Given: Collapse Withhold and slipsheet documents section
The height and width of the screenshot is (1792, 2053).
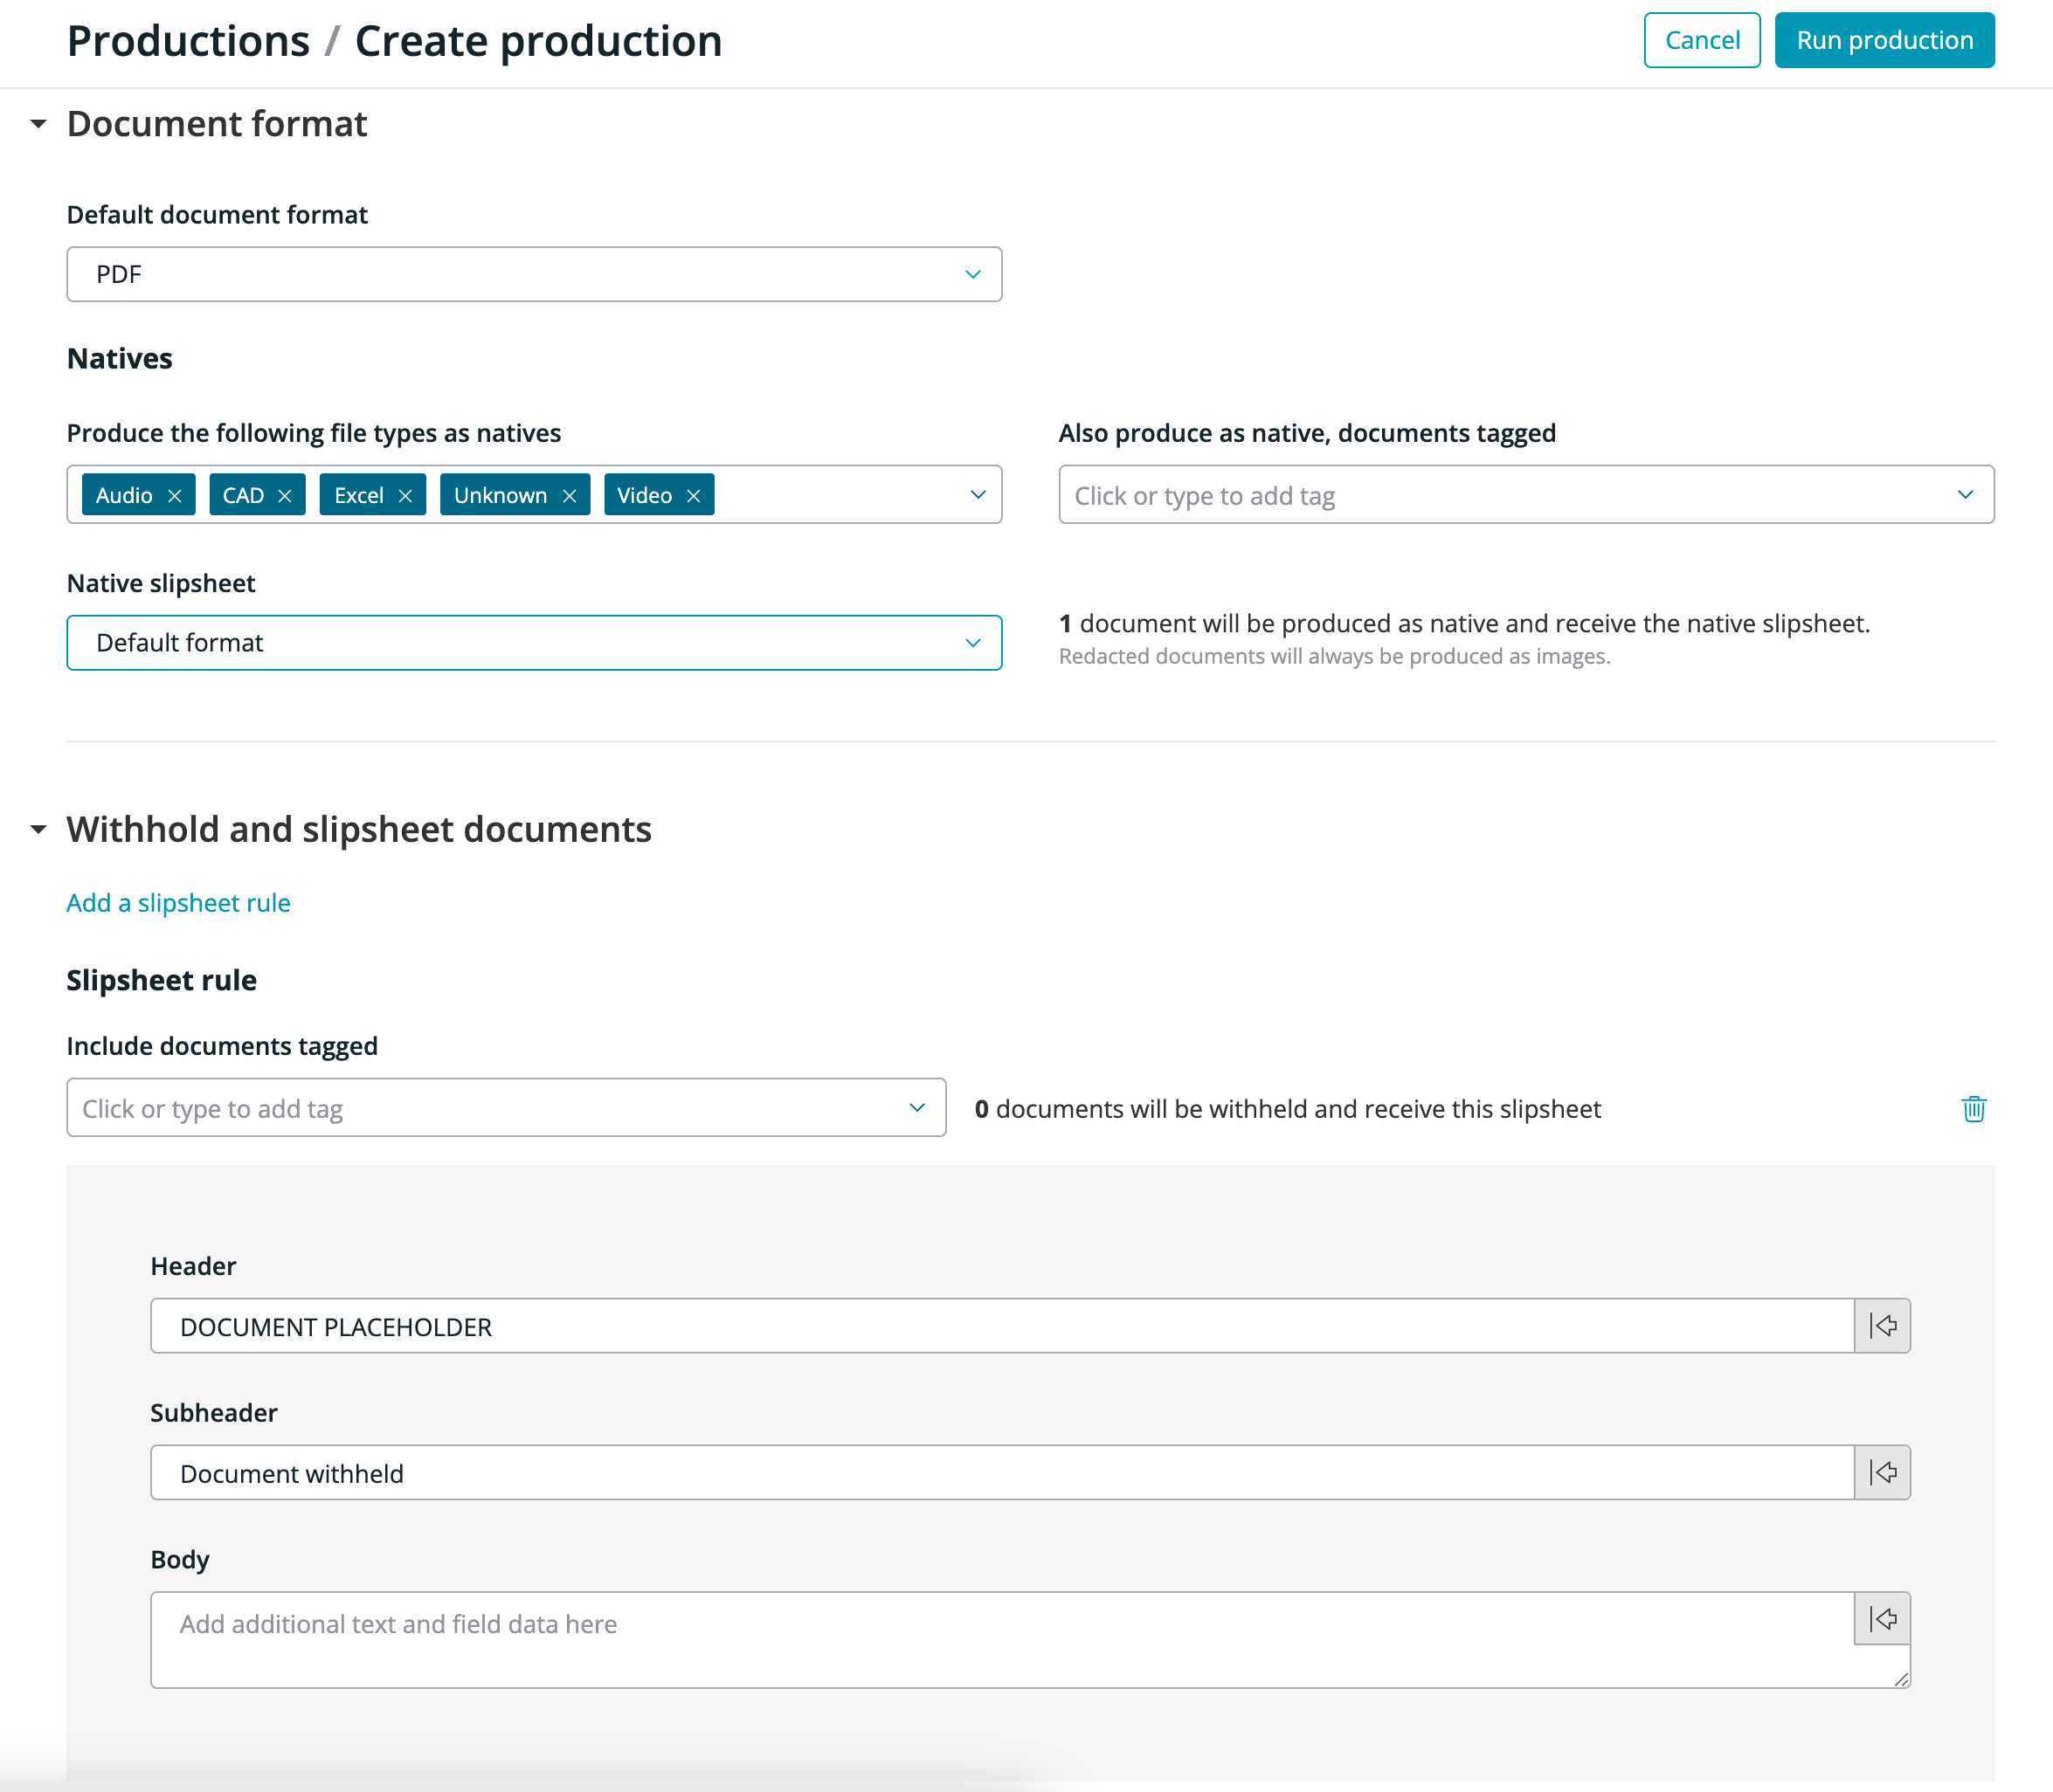Looking at the screenshot, I should coord(38,829).
